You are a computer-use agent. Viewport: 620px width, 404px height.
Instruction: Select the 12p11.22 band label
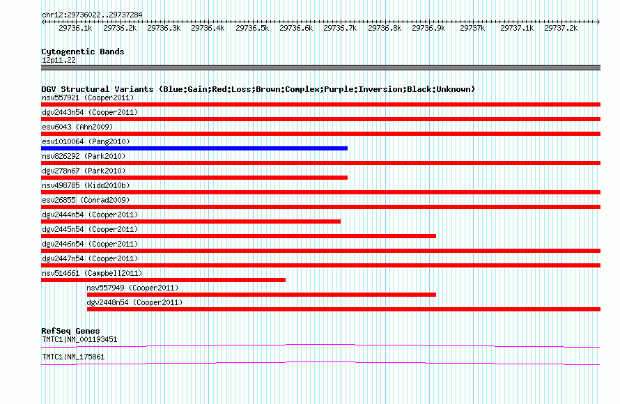59,60
